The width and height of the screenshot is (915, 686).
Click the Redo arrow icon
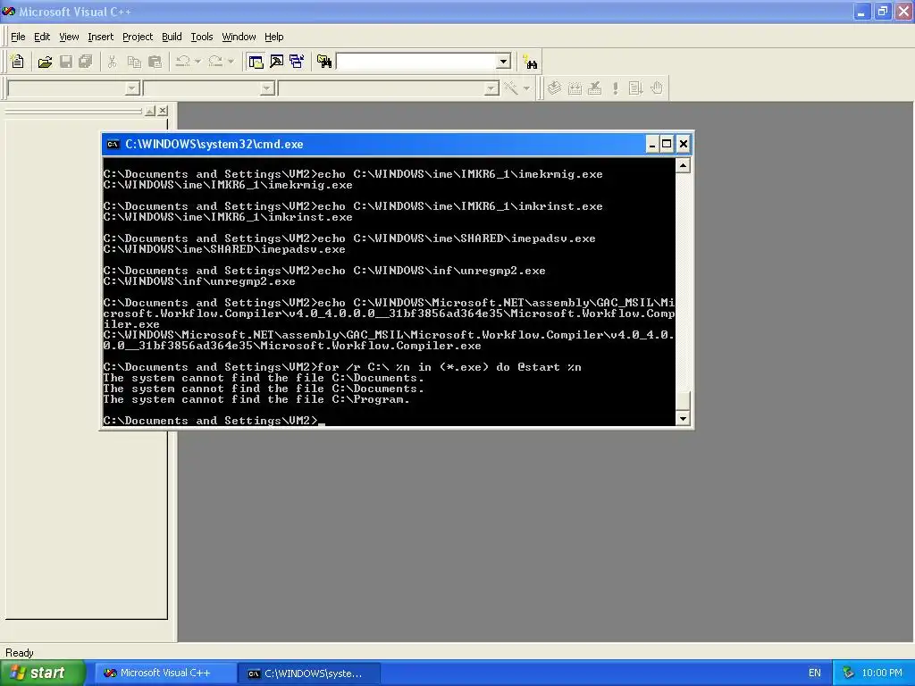click(x=215, y=62)
